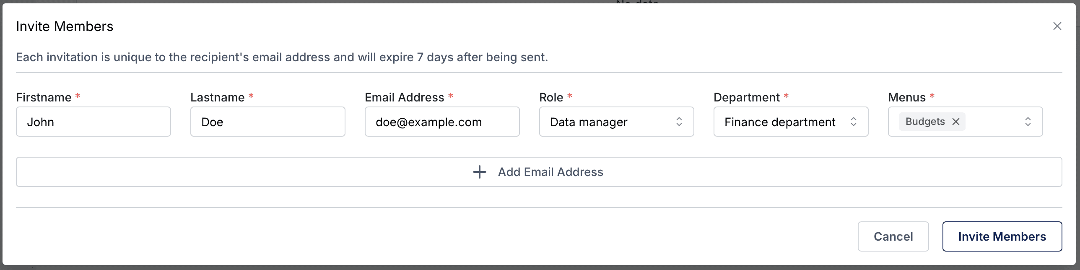Click the Email Address field label
1080x270 pixels.
point(404,97)
